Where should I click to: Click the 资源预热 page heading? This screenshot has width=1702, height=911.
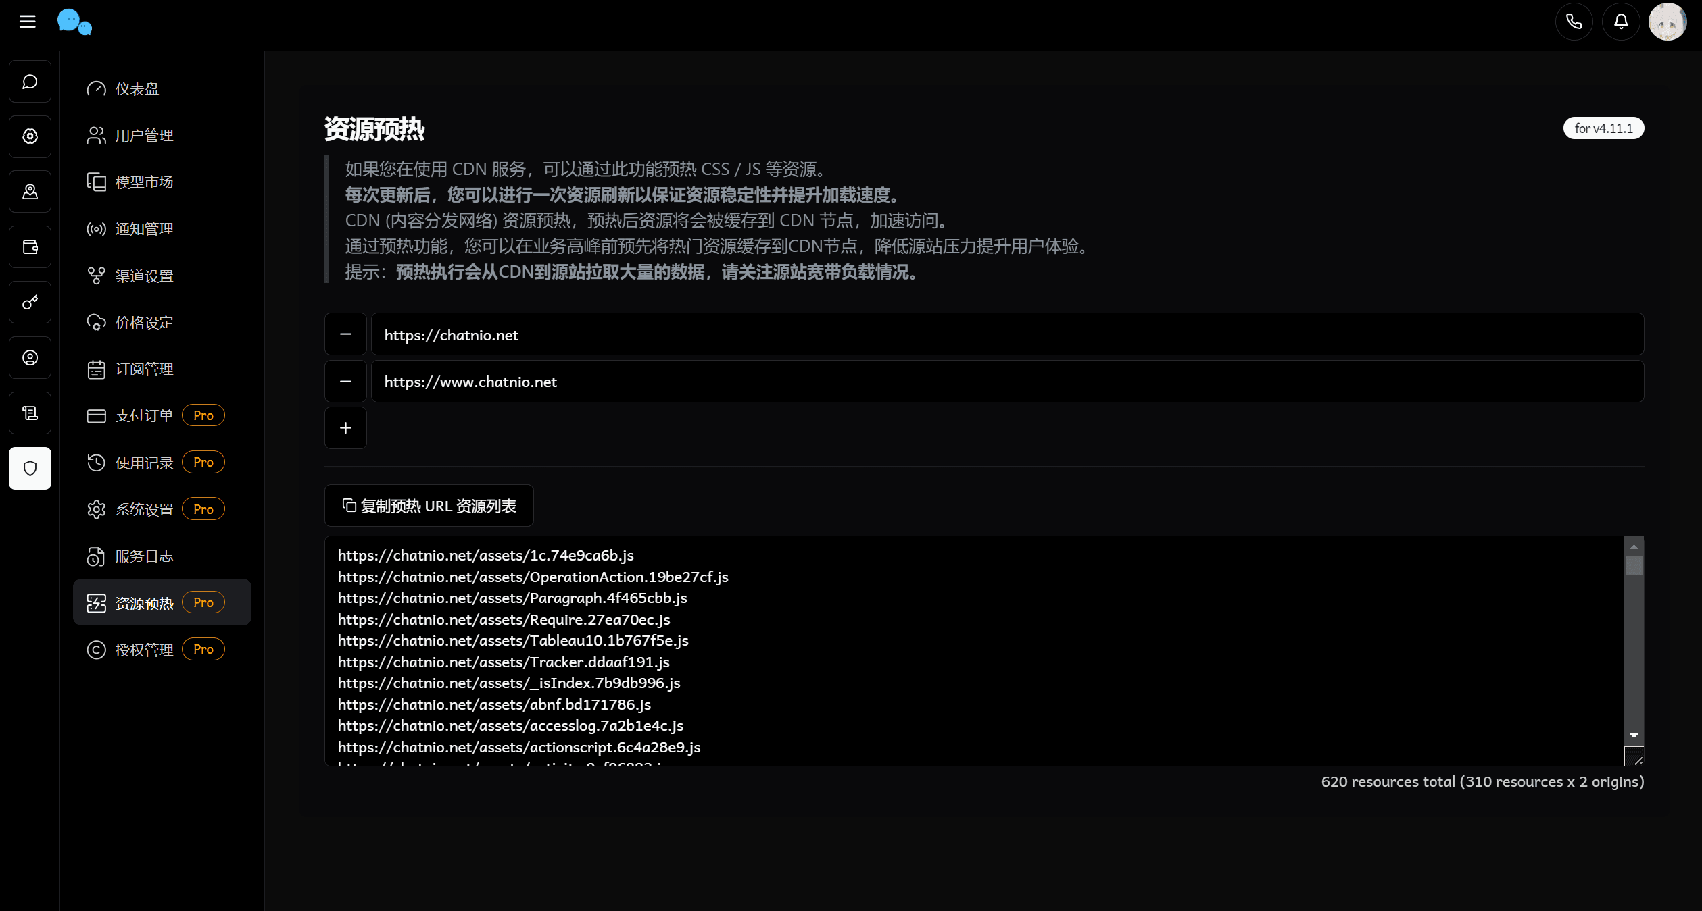(374, 129)
